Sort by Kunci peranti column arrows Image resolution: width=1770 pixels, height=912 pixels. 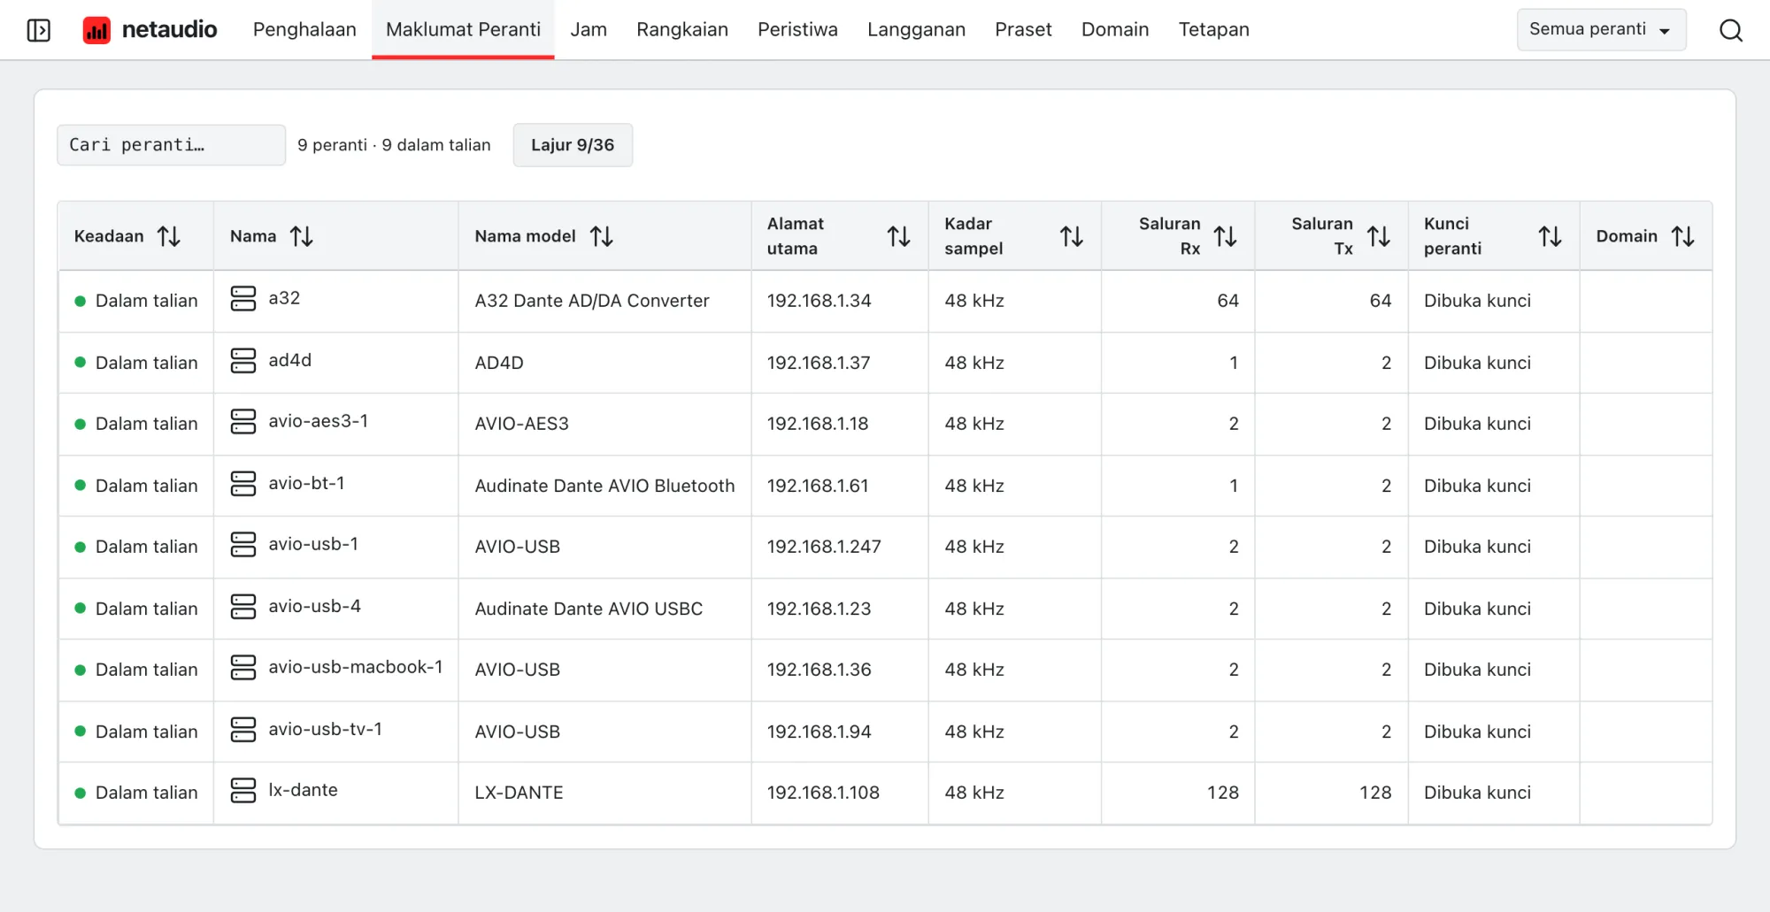(1551, 236)
